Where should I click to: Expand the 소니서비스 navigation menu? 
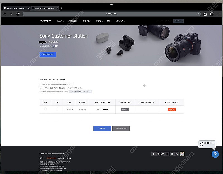(87, 21)
